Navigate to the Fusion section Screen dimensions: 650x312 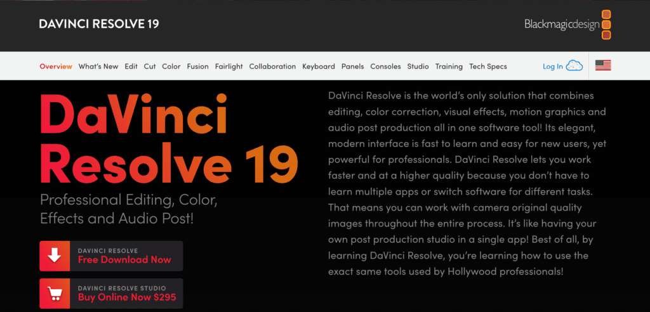[x=197, y=67]
